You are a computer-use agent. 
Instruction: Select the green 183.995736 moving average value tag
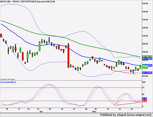click(147, 57)
